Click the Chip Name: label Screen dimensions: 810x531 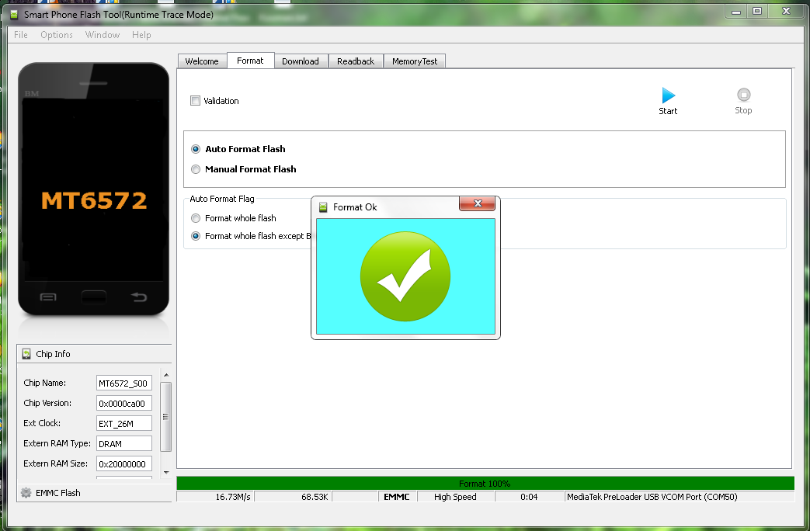coord(44,383)
